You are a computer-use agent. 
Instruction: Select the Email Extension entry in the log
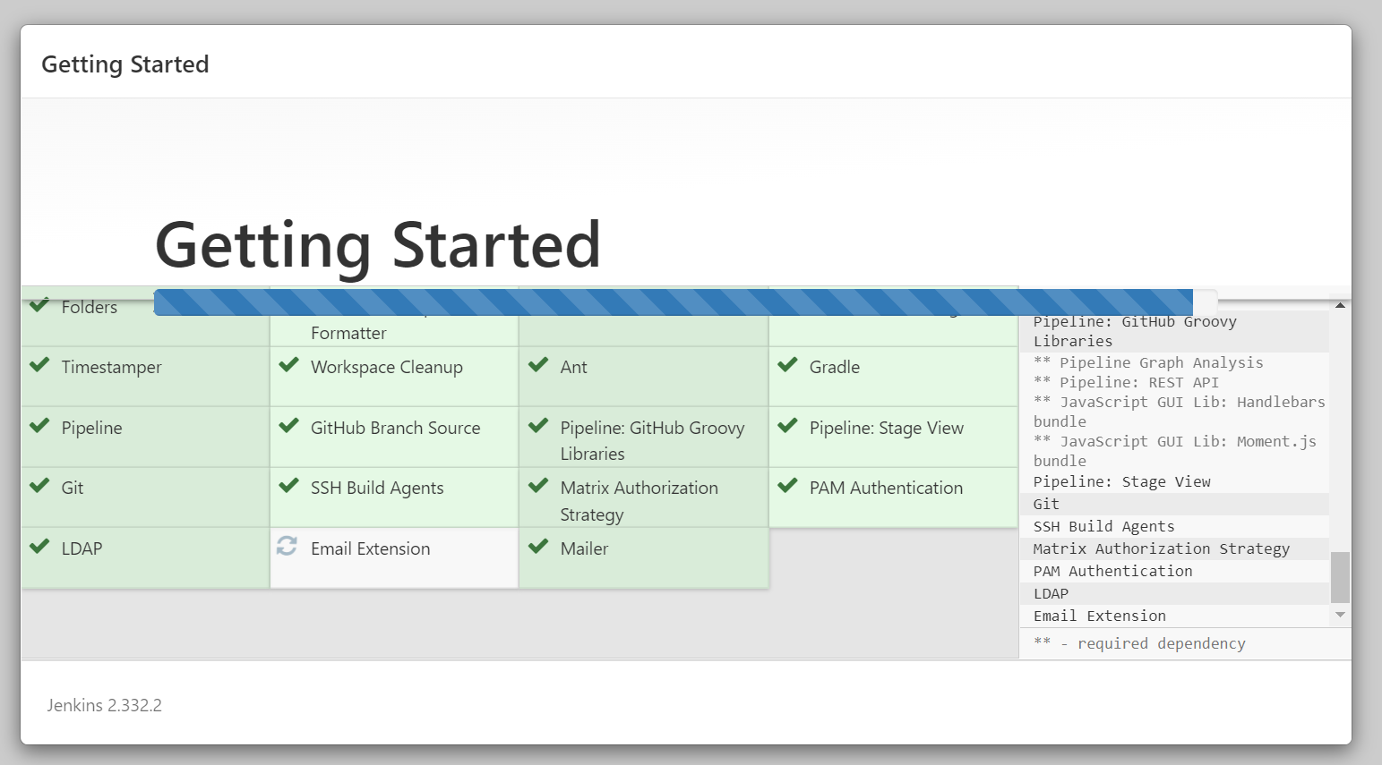pos(1099,616)
